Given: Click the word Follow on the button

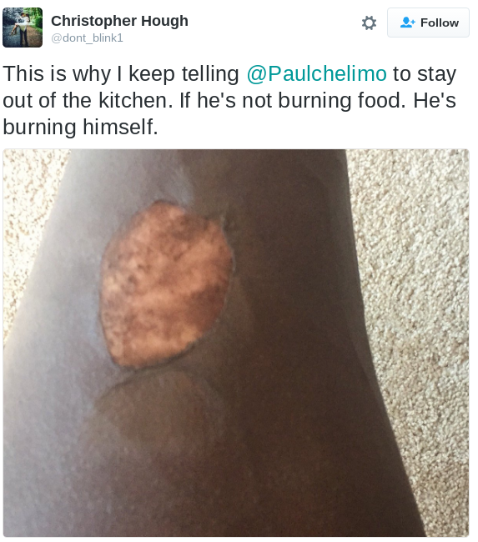Looking at the screenshot, I should pos(440,23).
